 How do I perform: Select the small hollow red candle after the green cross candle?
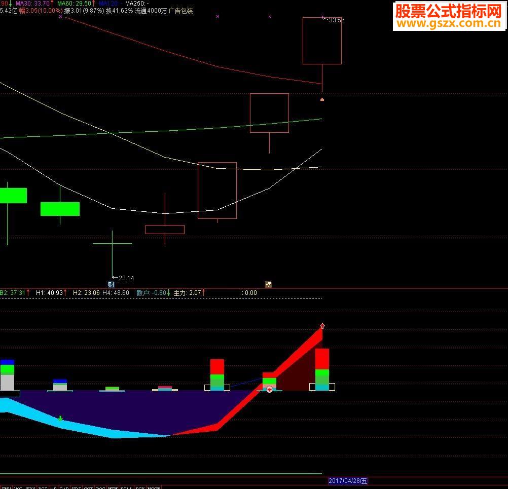[x=165, y=229]
